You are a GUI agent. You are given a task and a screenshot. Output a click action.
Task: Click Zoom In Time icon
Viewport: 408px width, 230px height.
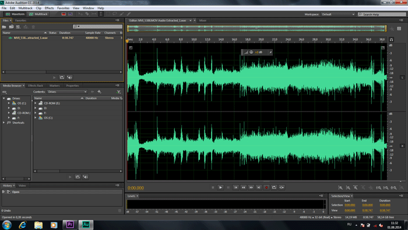[x=355, y=187]
